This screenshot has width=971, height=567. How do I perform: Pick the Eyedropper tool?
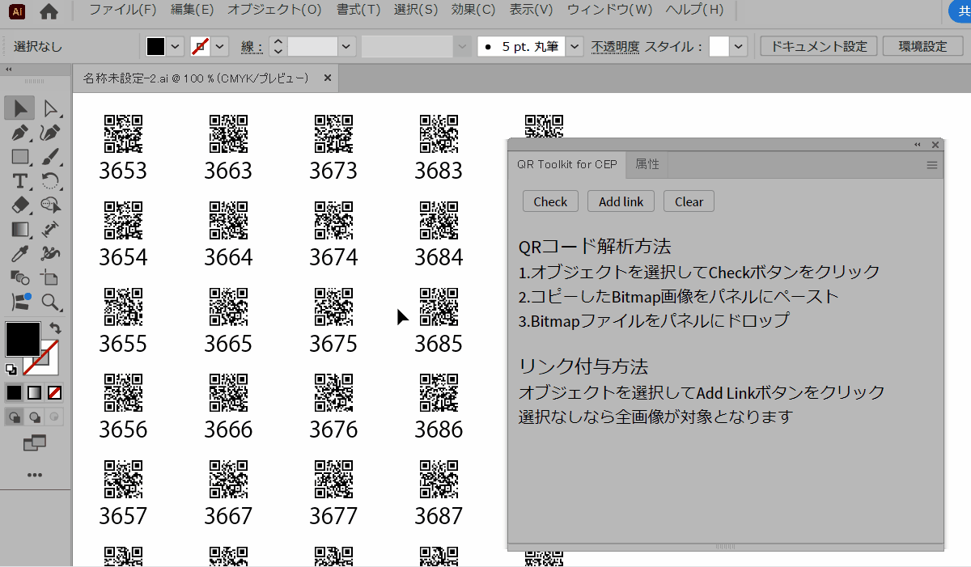[x=20, y=254]
